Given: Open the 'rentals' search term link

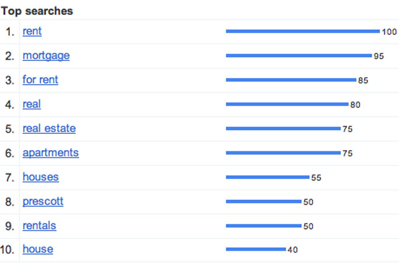Looking at the screenshot, I should (x=39, y=225).
